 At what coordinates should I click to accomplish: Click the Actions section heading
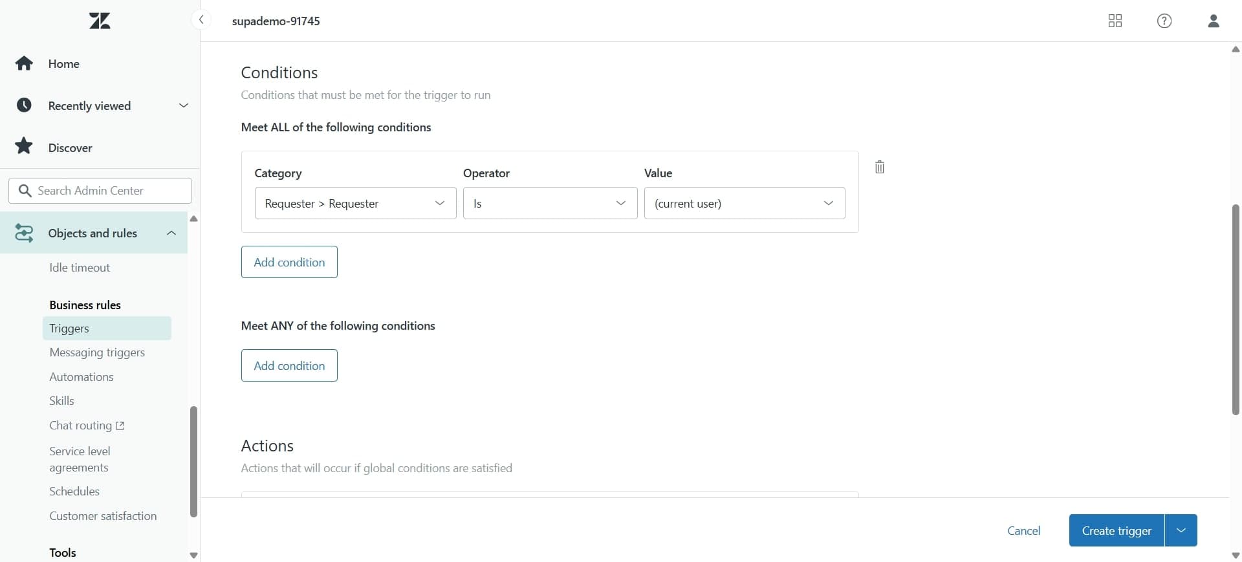pos(267,446)
